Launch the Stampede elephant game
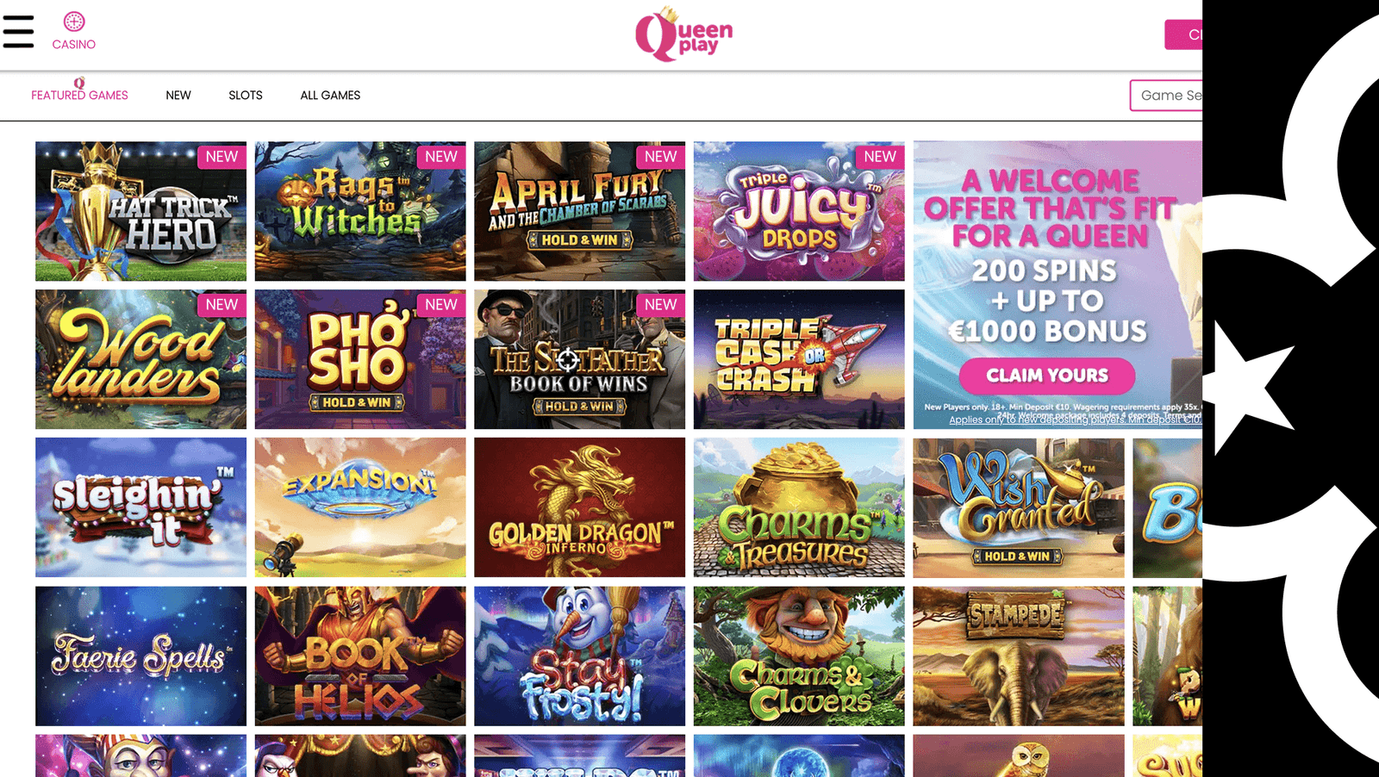The width and height of the screenshot is (1379, 777). click(x=1019, y=656)
